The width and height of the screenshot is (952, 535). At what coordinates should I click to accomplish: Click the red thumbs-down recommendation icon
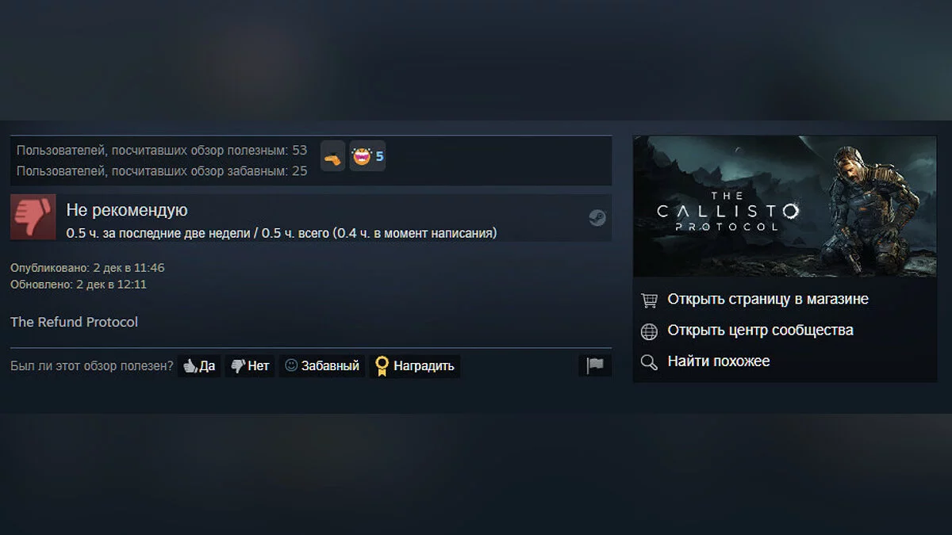point(33,216)
